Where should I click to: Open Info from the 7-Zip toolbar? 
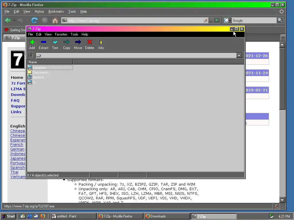point(101,44)
